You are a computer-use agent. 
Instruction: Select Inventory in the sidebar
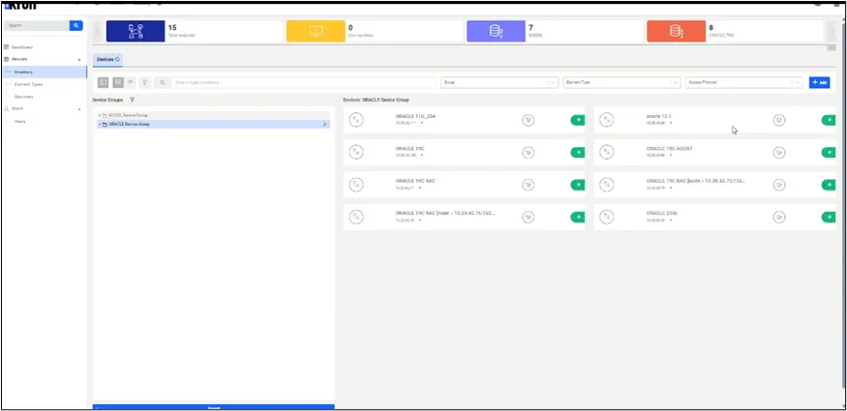(x=44, y=72)
